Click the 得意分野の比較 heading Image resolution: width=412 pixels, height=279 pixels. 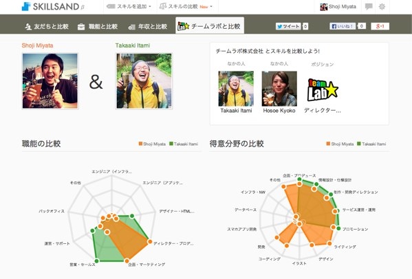[x=237, y=144]
